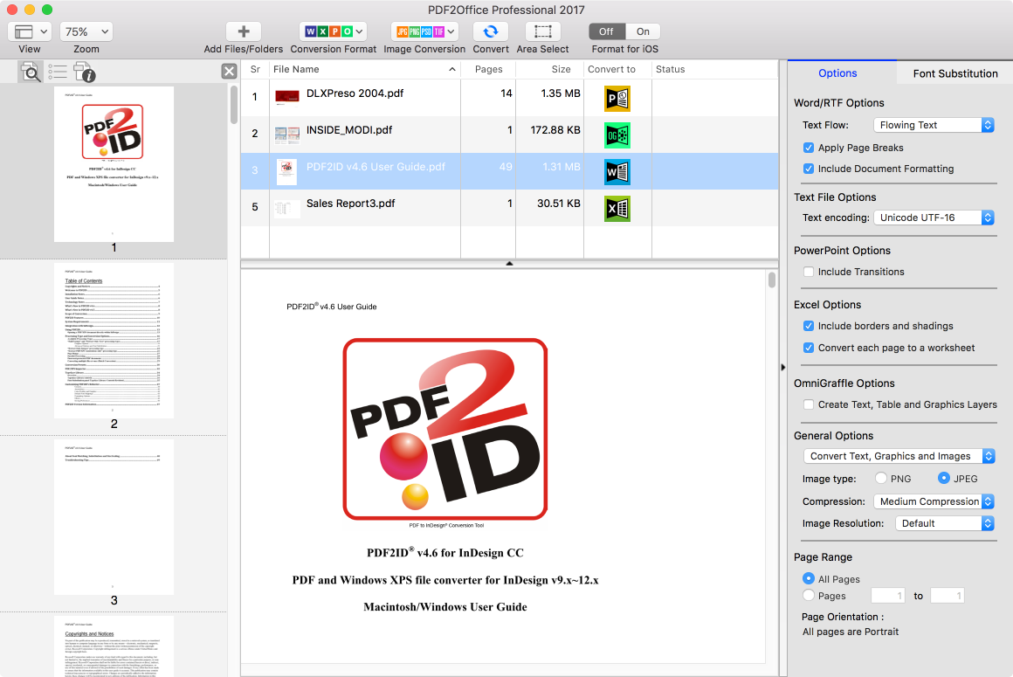Toggle Include borders and shadings checkbox
1013x677 pixels.
(808, 326)
